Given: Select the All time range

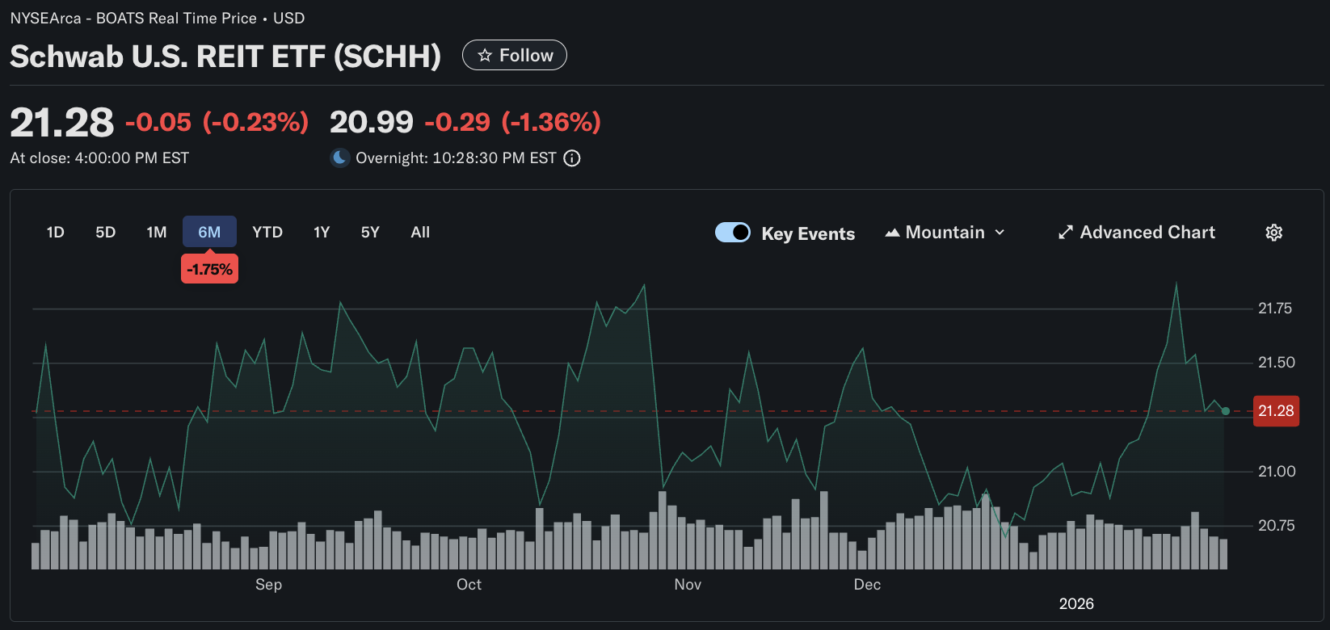Looking at the screenshot, I should point(420,232).
